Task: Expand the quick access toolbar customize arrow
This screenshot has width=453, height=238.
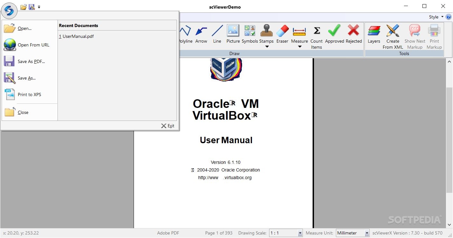Action: (39, 7)
